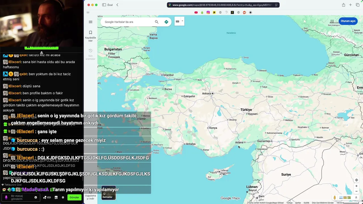Open the YouTube favorite in bookmarks bar
363x204 pixels.
click(196, 12)
